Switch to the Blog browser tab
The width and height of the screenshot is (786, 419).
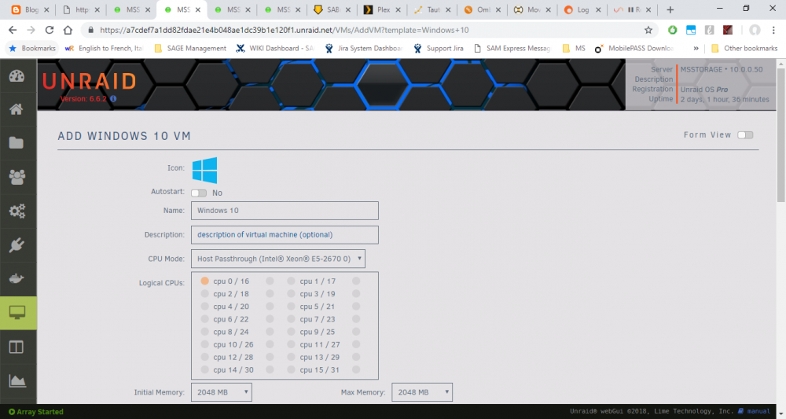tap(31, 9)
